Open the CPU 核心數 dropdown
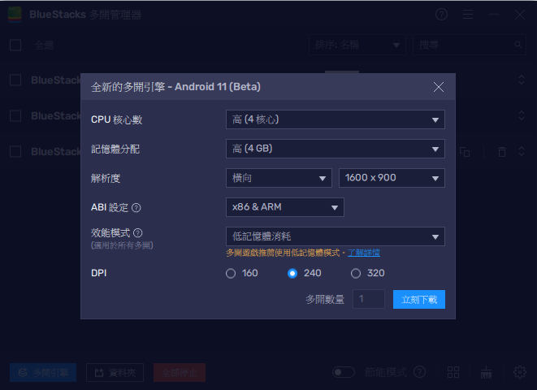Screen dimensions: 537x390 click(336, 119)
